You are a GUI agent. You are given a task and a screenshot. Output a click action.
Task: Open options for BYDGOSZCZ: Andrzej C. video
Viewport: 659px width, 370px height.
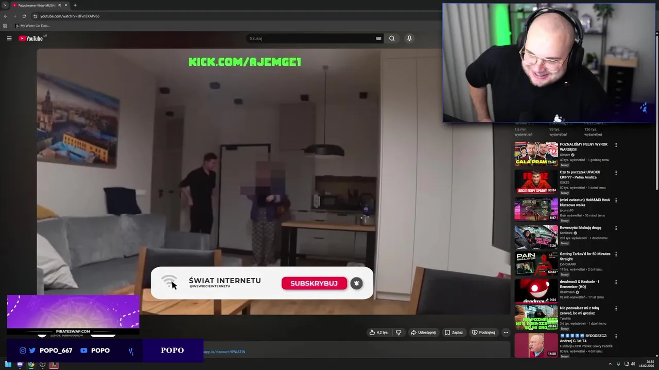coord(616,337)
